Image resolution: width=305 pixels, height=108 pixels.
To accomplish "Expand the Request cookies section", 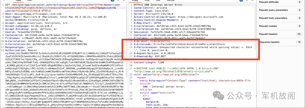I will point(281,26).
